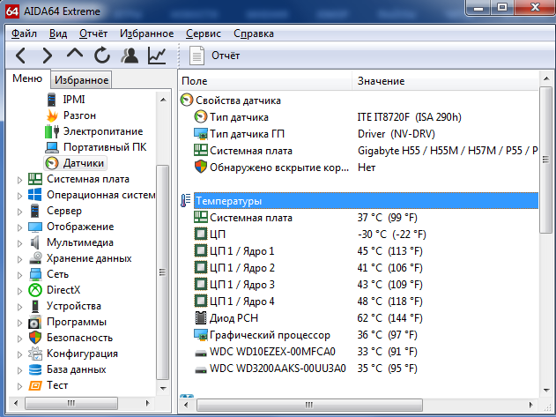
Task: Expand the Сеть tree node
Action: [x=19, y=275]
